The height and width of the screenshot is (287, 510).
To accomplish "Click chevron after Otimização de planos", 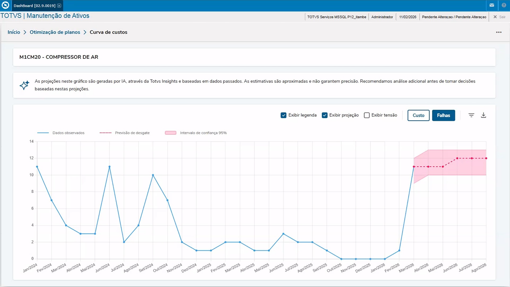I will 85,32.
